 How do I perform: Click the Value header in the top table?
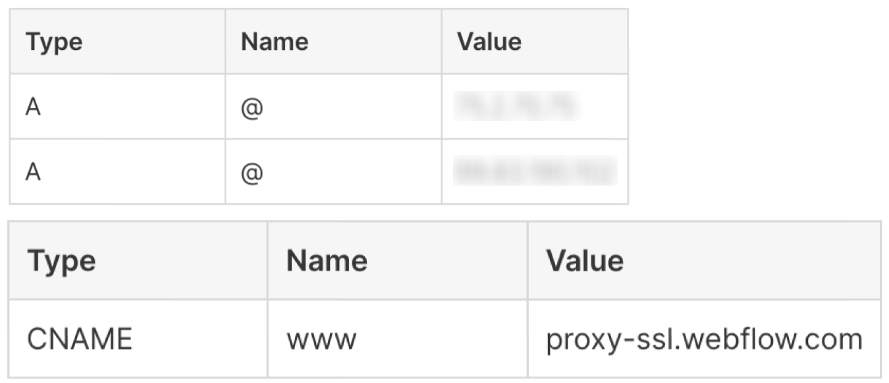click(489, 42)
